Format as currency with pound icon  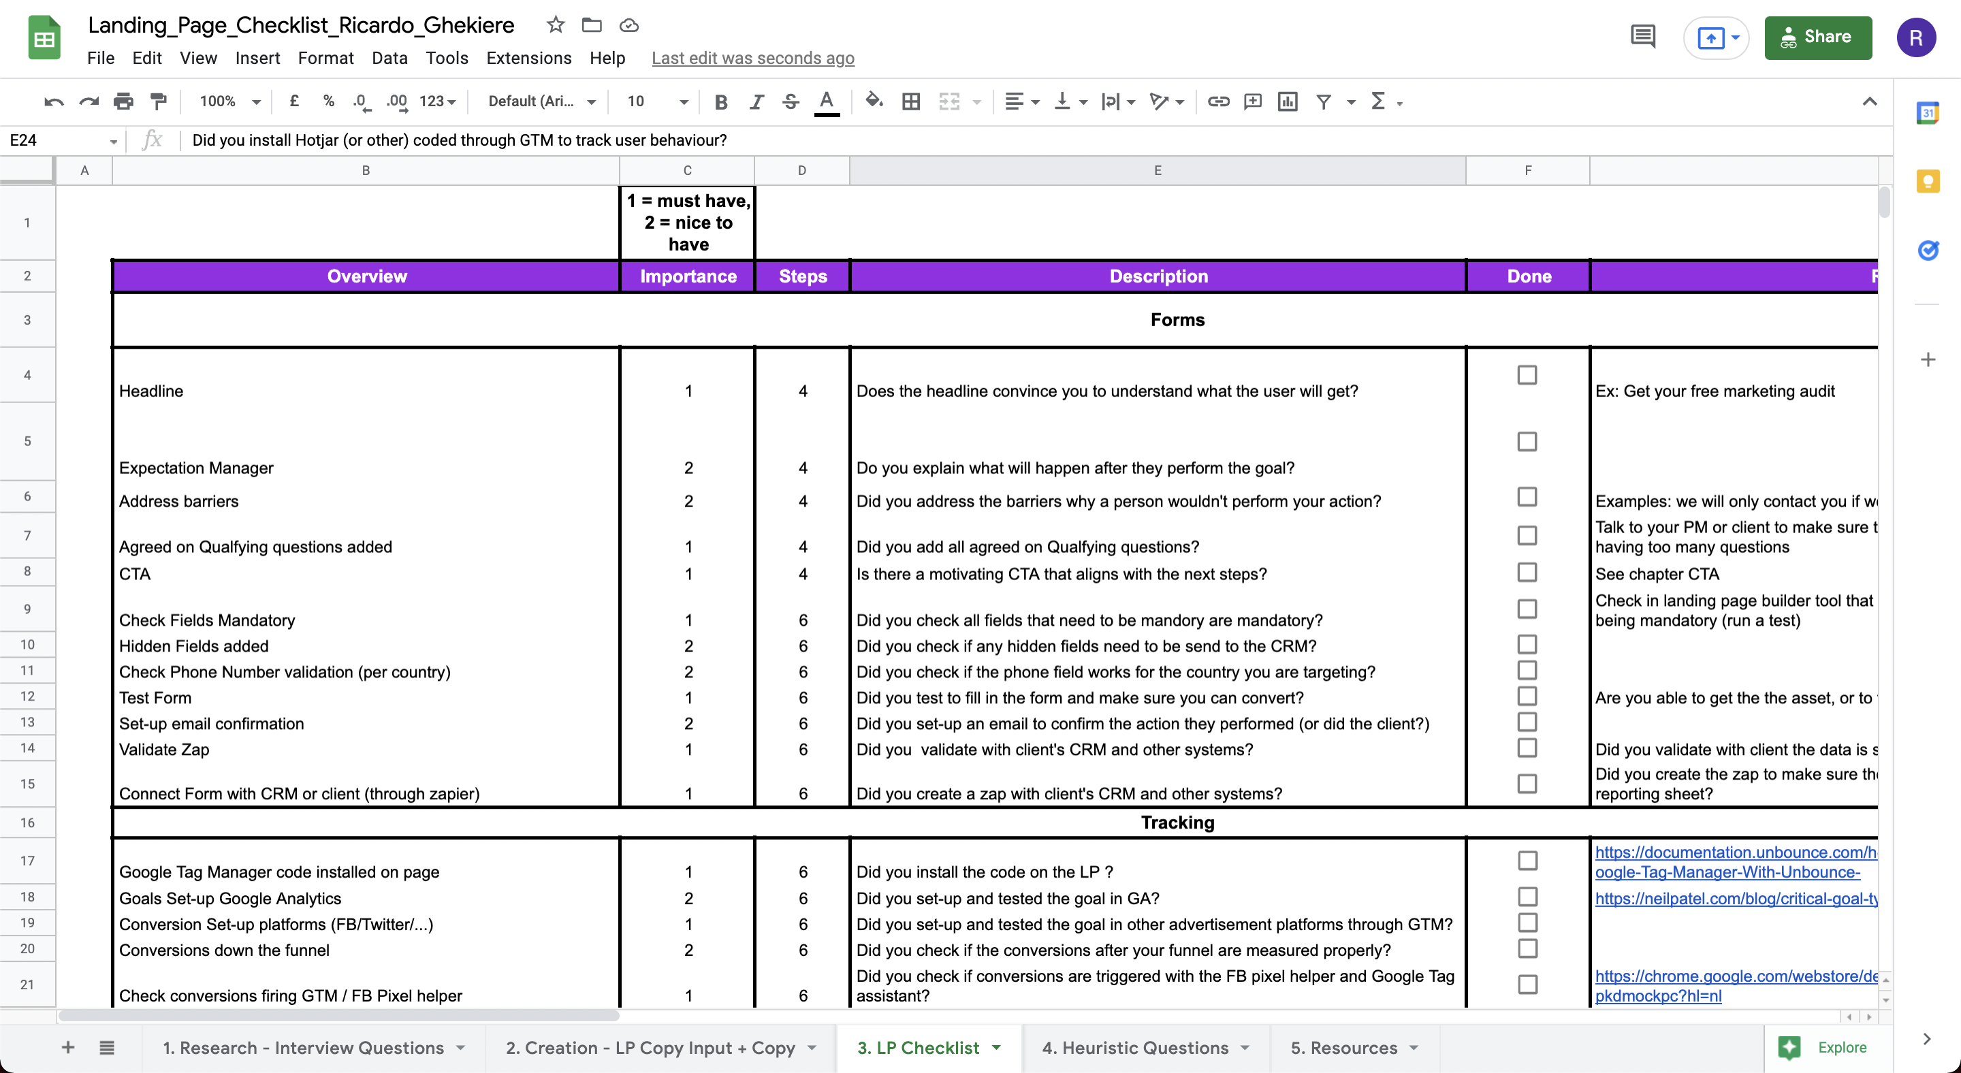[x=294, y=101]
